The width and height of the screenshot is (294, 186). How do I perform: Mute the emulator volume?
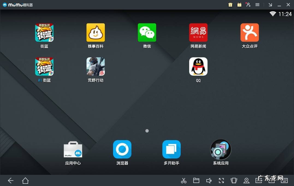tap(209, 181)
